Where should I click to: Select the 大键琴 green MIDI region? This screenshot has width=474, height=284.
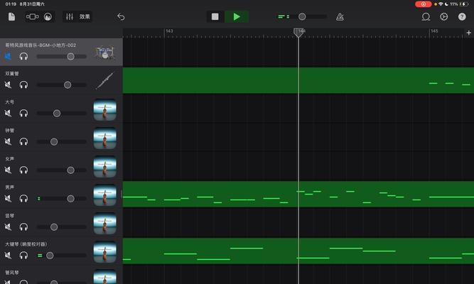[x=298, y=251]
